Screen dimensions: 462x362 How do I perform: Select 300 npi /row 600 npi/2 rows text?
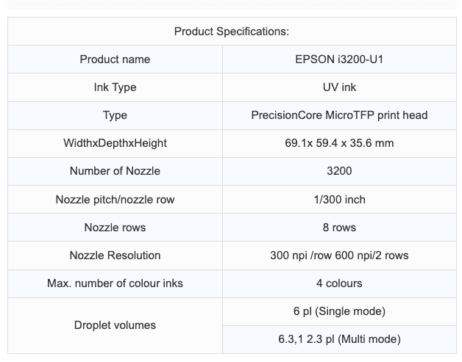click(338, 256)
